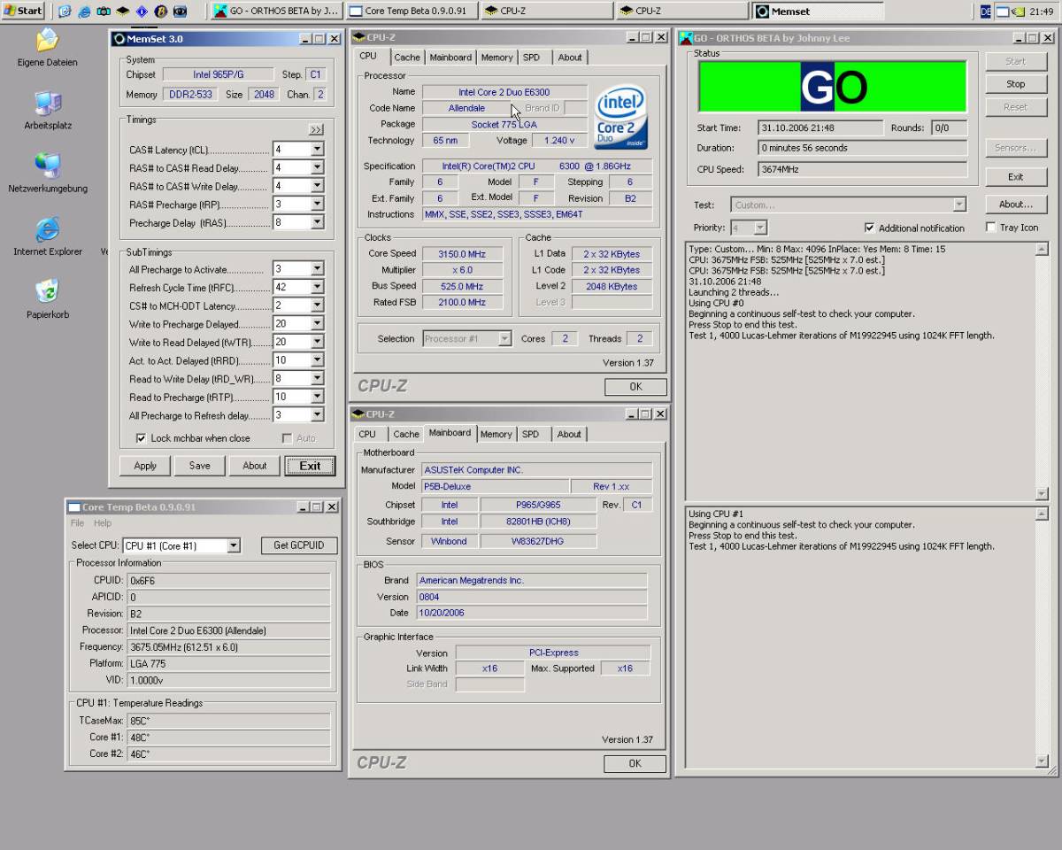This screenshot has width=1062, height=850.
Task: Open Write to Read Delayed (tWTR) dropdown
Action: [317, 343]
